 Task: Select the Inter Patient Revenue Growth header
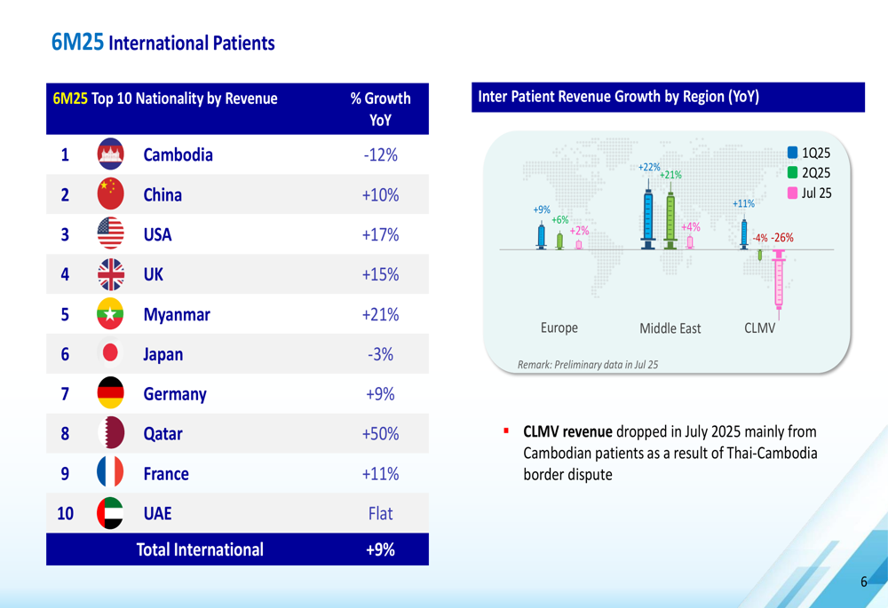coord(669,97)
